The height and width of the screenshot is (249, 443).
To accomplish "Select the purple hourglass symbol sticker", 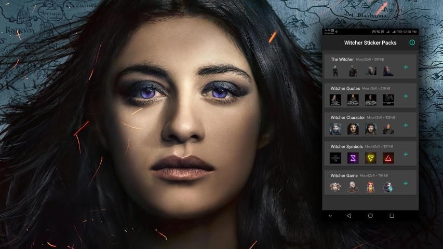I will [353, 158].
